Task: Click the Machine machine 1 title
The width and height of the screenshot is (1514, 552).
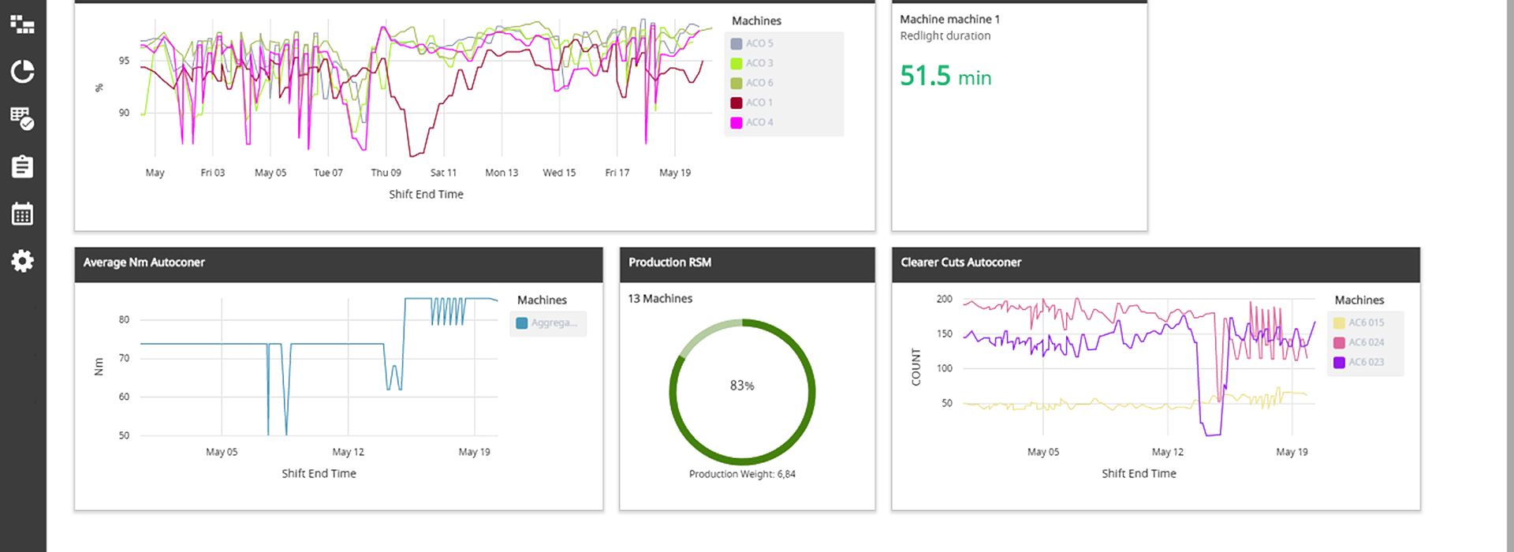Action: 949,19
